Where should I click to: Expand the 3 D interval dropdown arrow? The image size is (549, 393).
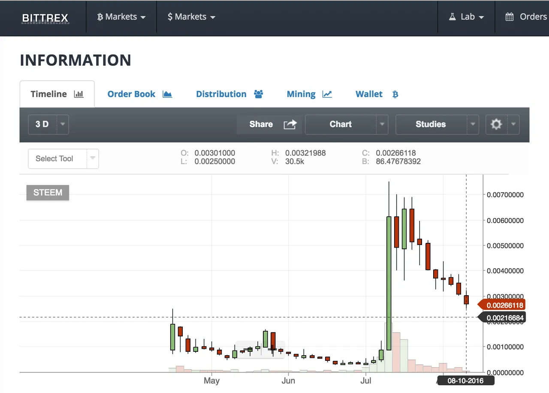coord(63,124)
